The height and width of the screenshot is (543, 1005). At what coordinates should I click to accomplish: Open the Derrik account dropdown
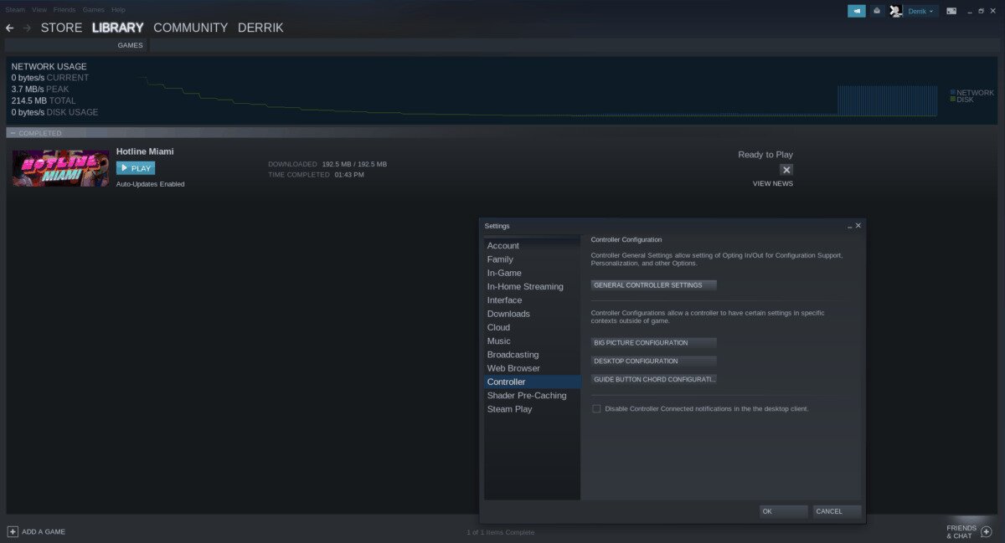921,11
